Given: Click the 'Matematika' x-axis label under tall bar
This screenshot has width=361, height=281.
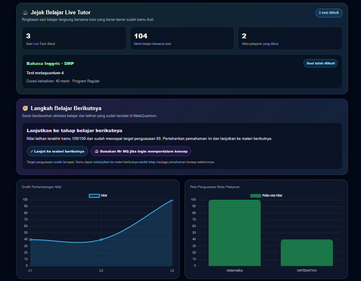Looking at the screenshot, I should pyautogui.click(x=234, y=270).
